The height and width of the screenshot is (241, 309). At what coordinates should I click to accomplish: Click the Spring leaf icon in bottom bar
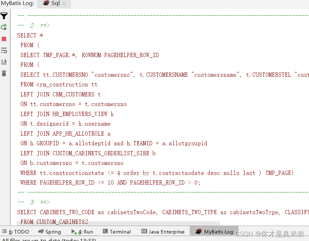40,231
